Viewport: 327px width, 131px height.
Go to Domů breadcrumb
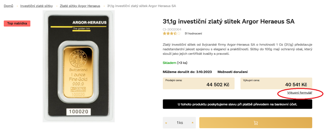click(9, 6)
